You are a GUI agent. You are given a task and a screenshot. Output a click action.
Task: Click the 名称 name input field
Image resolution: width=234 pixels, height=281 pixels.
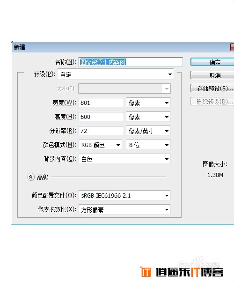[131, 62]
